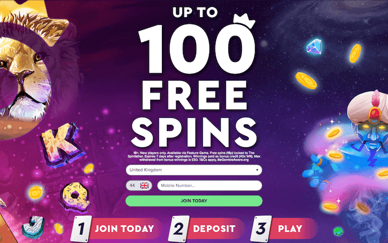Viewport: 388px width, 243px height.
Task: Select the 44 country code box
Action: tap(139, 185)
